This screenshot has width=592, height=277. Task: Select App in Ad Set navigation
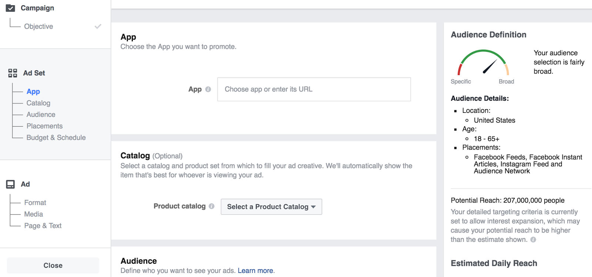[33, 91]
